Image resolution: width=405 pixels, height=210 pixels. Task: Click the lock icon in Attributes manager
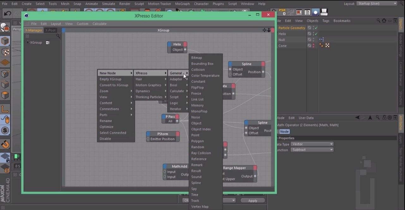[x=384, y=118]
